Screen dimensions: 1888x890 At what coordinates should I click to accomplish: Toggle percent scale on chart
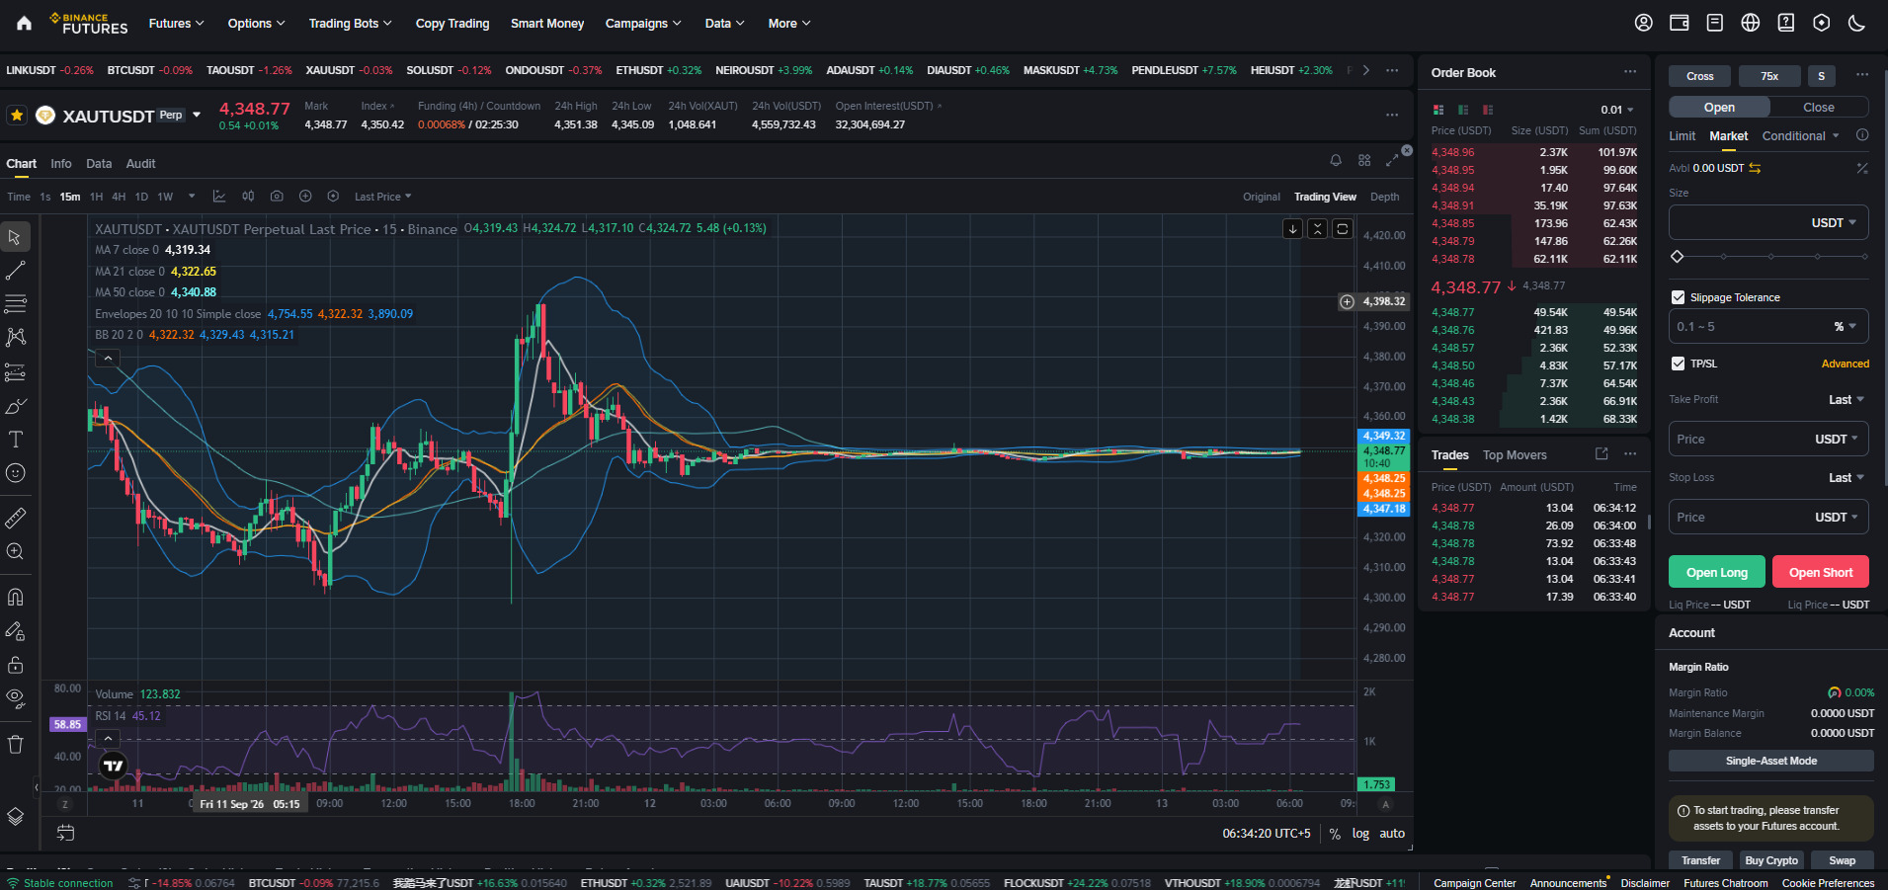1335,834
